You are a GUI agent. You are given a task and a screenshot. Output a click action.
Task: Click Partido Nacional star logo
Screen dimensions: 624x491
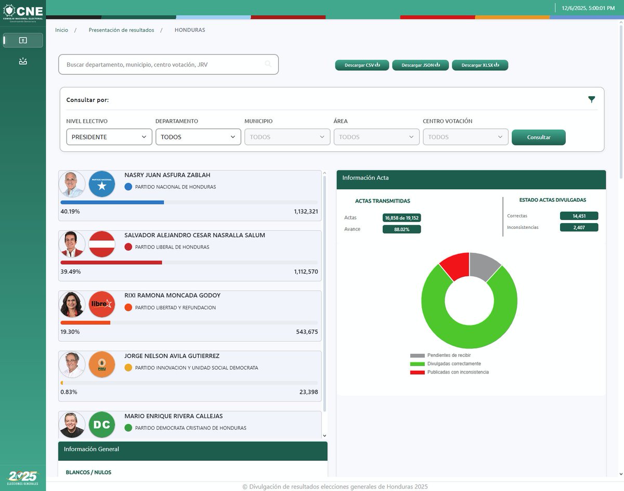[x=102, y=184]
